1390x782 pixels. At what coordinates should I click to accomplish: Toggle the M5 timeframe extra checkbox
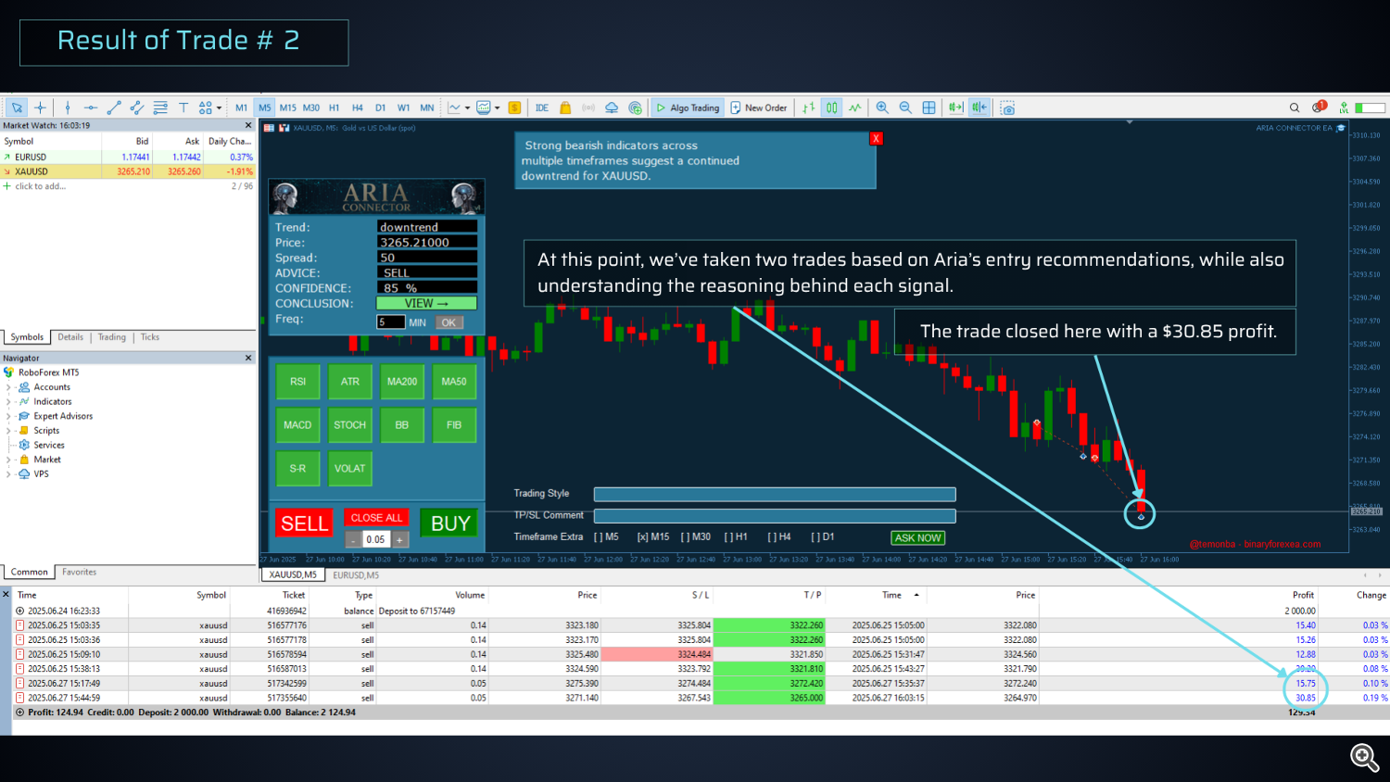pyautogui.click(x=606, y=536)
